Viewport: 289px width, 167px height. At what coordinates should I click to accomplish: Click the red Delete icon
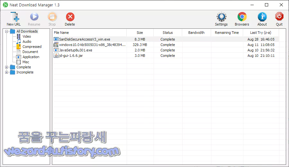[x=70, y=17]
